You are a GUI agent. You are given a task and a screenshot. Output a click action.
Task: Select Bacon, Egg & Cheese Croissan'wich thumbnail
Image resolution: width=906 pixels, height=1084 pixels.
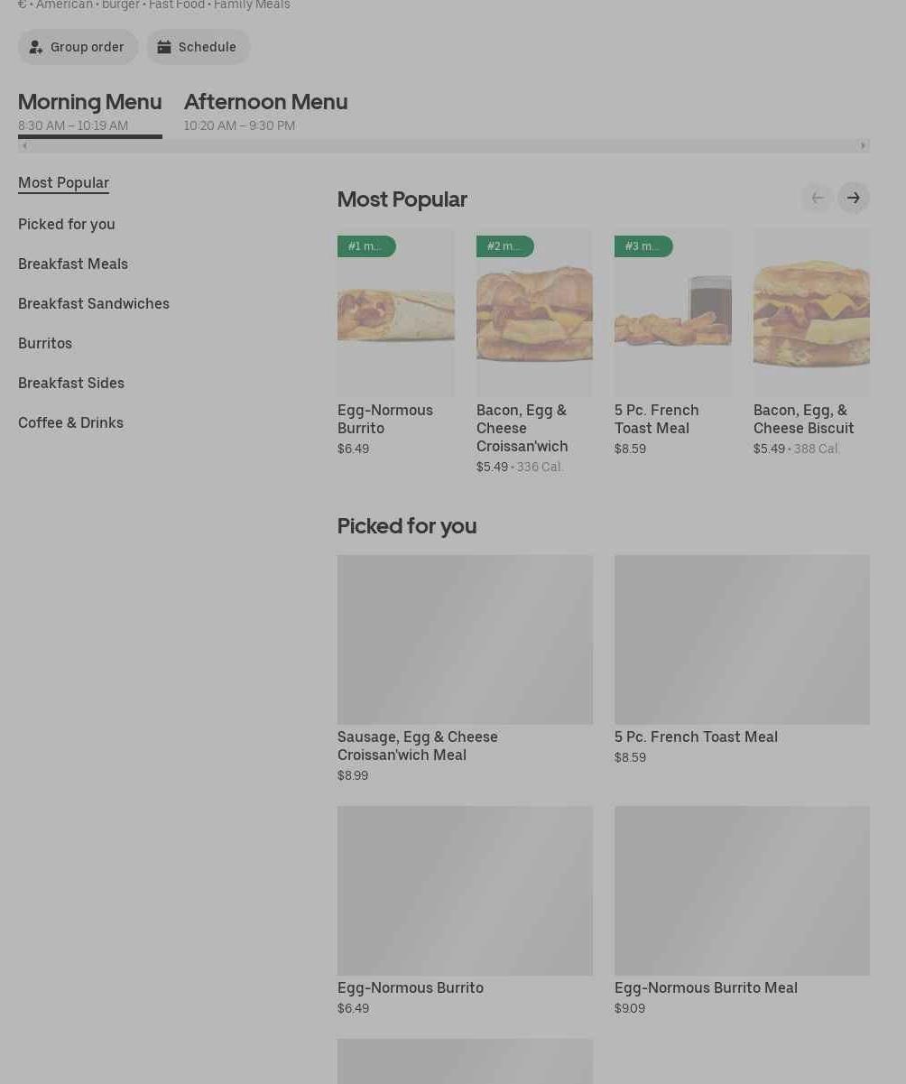click(534, 313)
